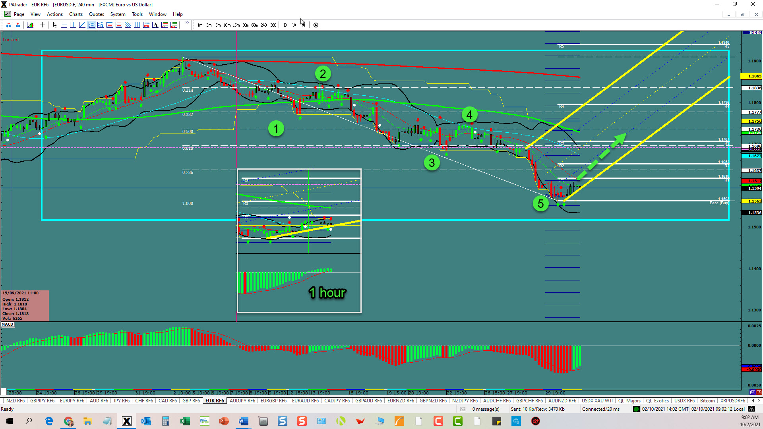
Task: Expand the toolbar overflow chevron
Action: [187, 23]
